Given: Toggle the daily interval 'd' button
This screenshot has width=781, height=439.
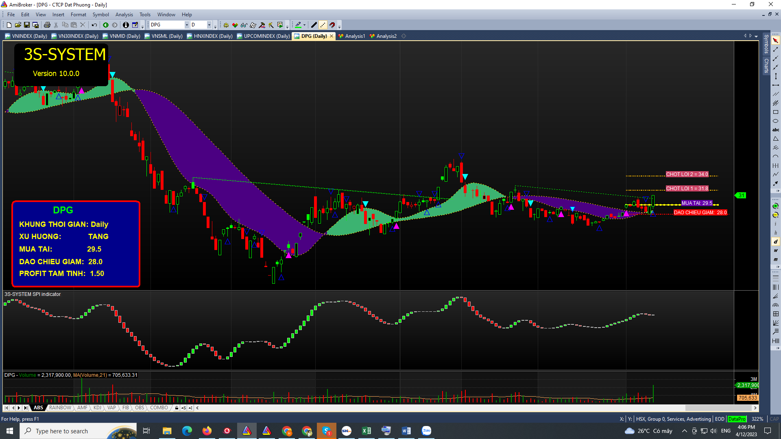Looking at the screenshot, I should coord(775,241).
